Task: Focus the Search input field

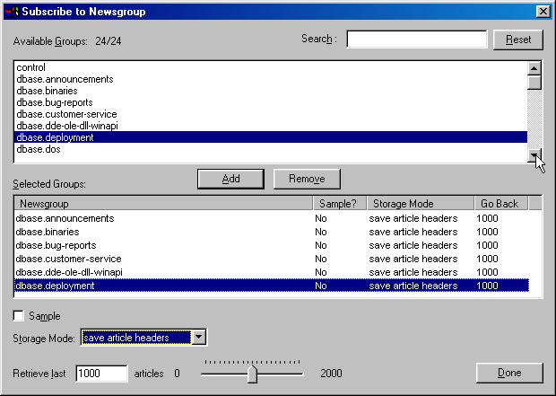Action: coord(416,40)
